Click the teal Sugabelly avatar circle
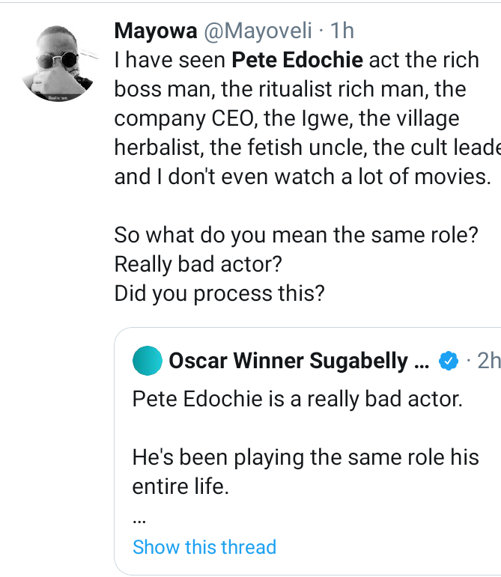 tap(148, 361)
